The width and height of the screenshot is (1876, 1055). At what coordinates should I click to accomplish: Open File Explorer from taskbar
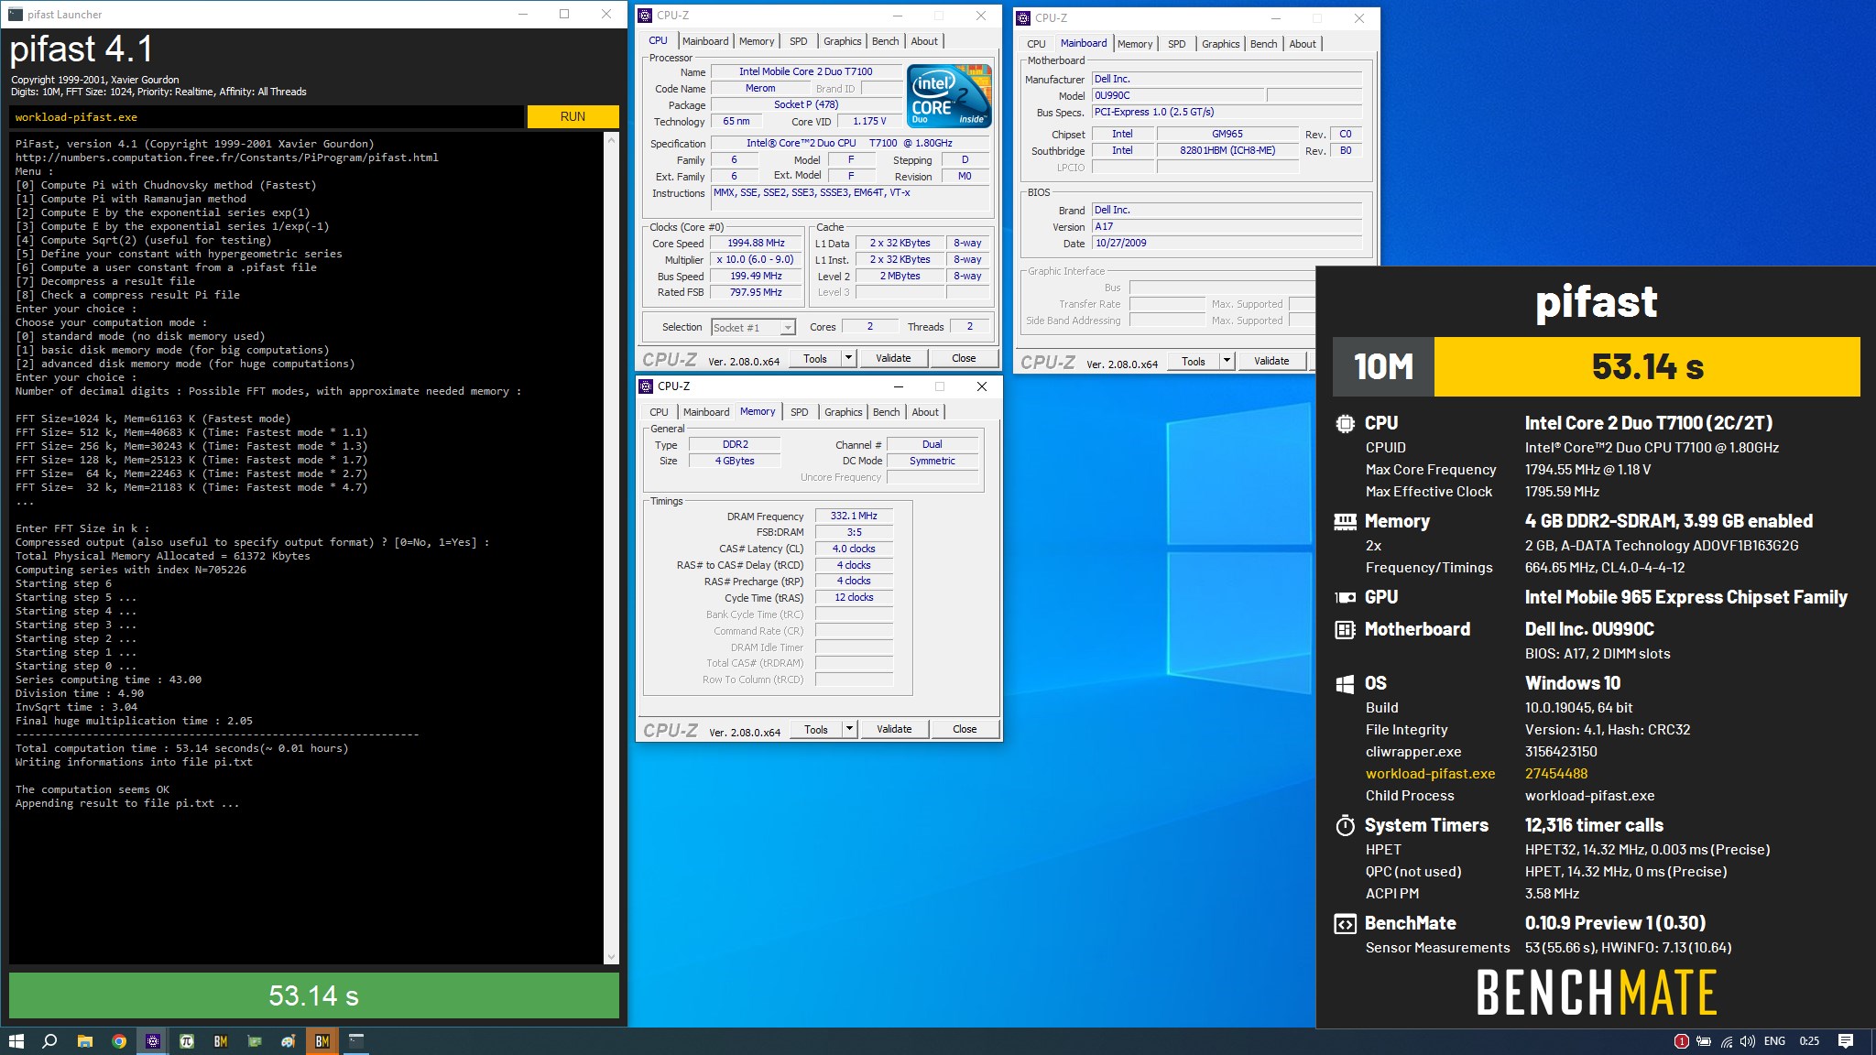[84, 1041]
